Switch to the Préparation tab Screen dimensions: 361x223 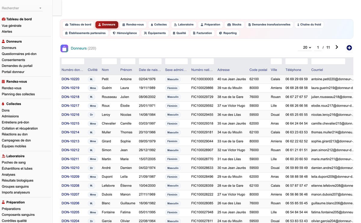click(211, 25)
